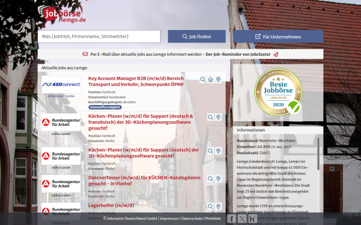Open the Impressum footer link

tap(169, 218)
